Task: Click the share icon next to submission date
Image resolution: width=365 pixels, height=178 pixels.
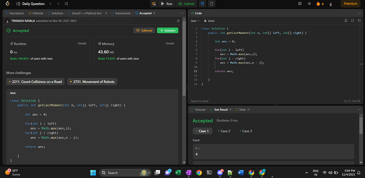Action: point(178,21)
